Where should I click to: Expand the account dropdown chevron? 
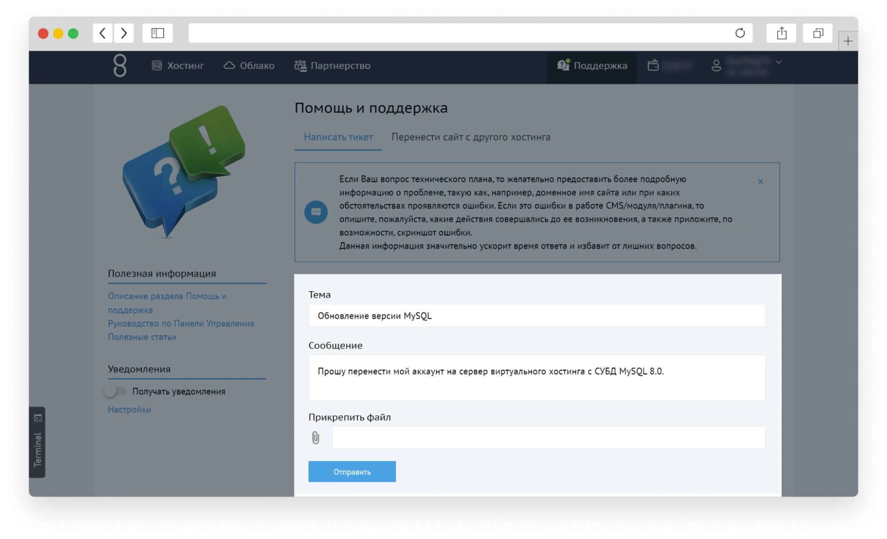778,63
